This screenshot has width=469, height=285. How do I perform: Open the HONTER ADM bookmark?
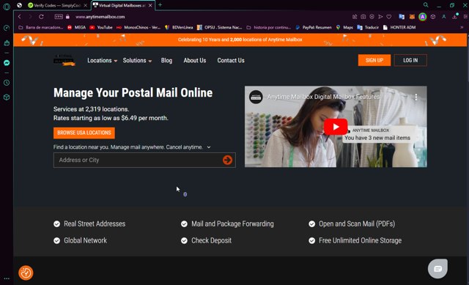399,27
